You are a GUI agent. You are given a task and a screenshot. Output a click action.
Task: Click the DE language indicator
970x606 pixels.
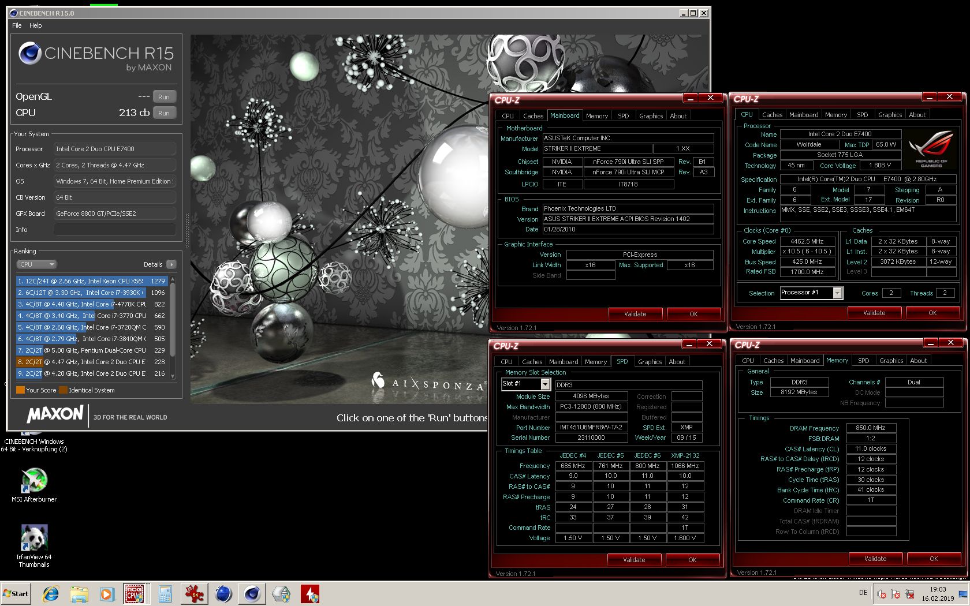863,593
